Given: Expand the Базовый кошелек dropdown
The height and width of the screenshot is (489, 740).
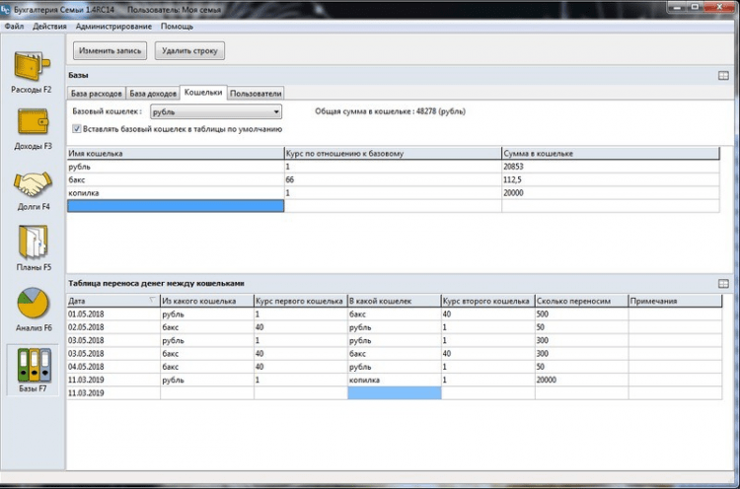Looking at the screenshot, I should pyautogui.click(x=276, y=111).
